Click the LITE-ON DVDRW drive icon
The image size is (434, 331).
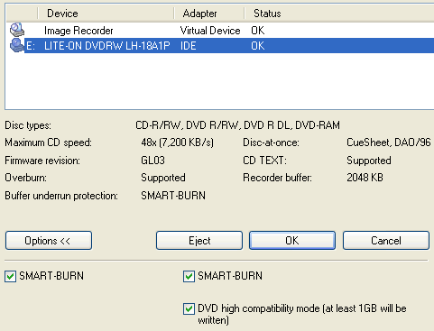coord(17,45)
